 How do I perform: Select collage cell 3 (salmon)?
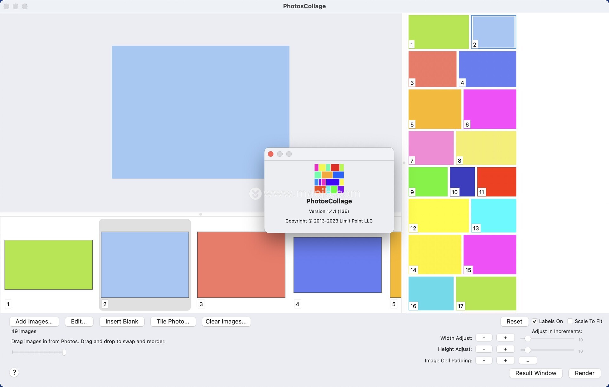pyautogui.click(x=432, y=69)
